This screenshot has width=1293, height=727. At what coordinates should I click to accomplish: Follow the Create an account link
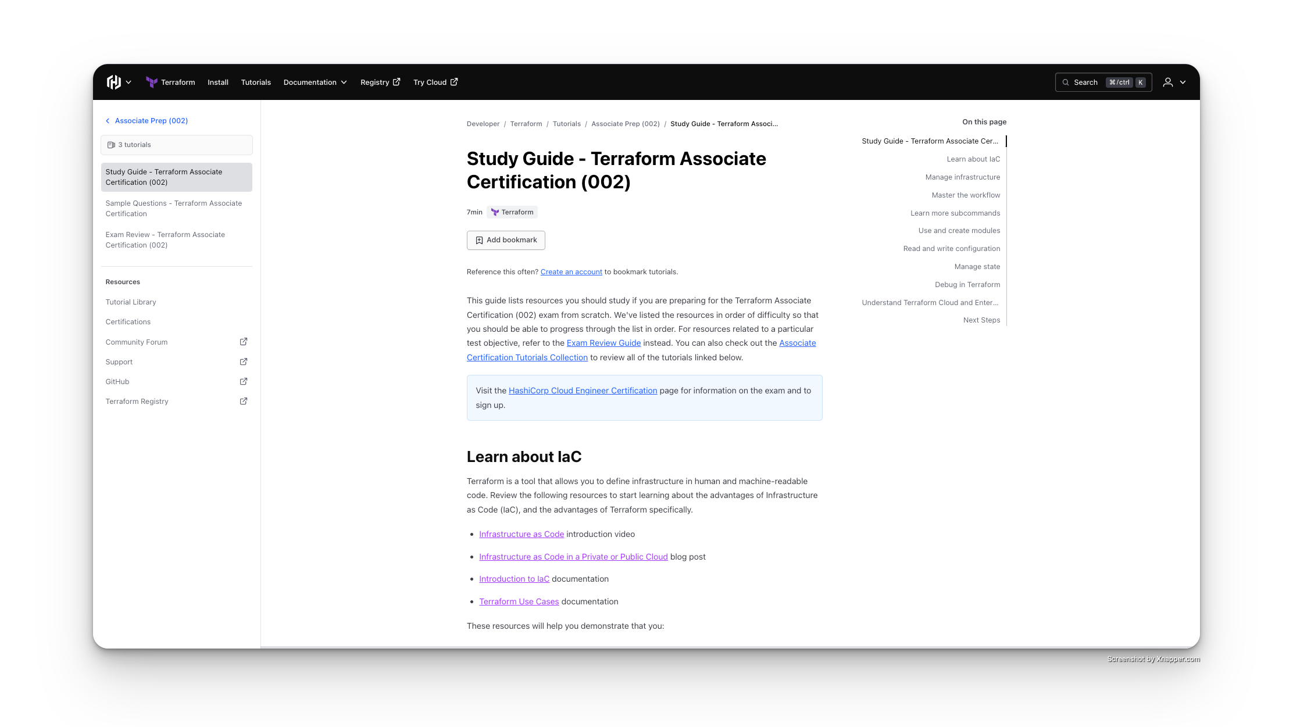click(572, 272)
